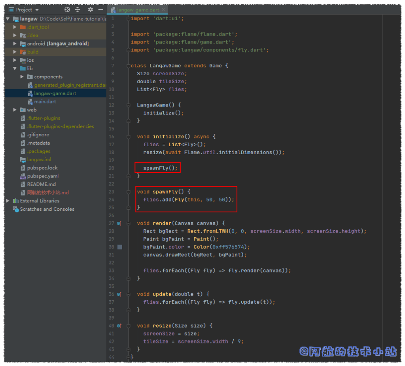This screenshot has width=405, height=366.
Task: Expand the External Libraries node
Action: (8, 201)
